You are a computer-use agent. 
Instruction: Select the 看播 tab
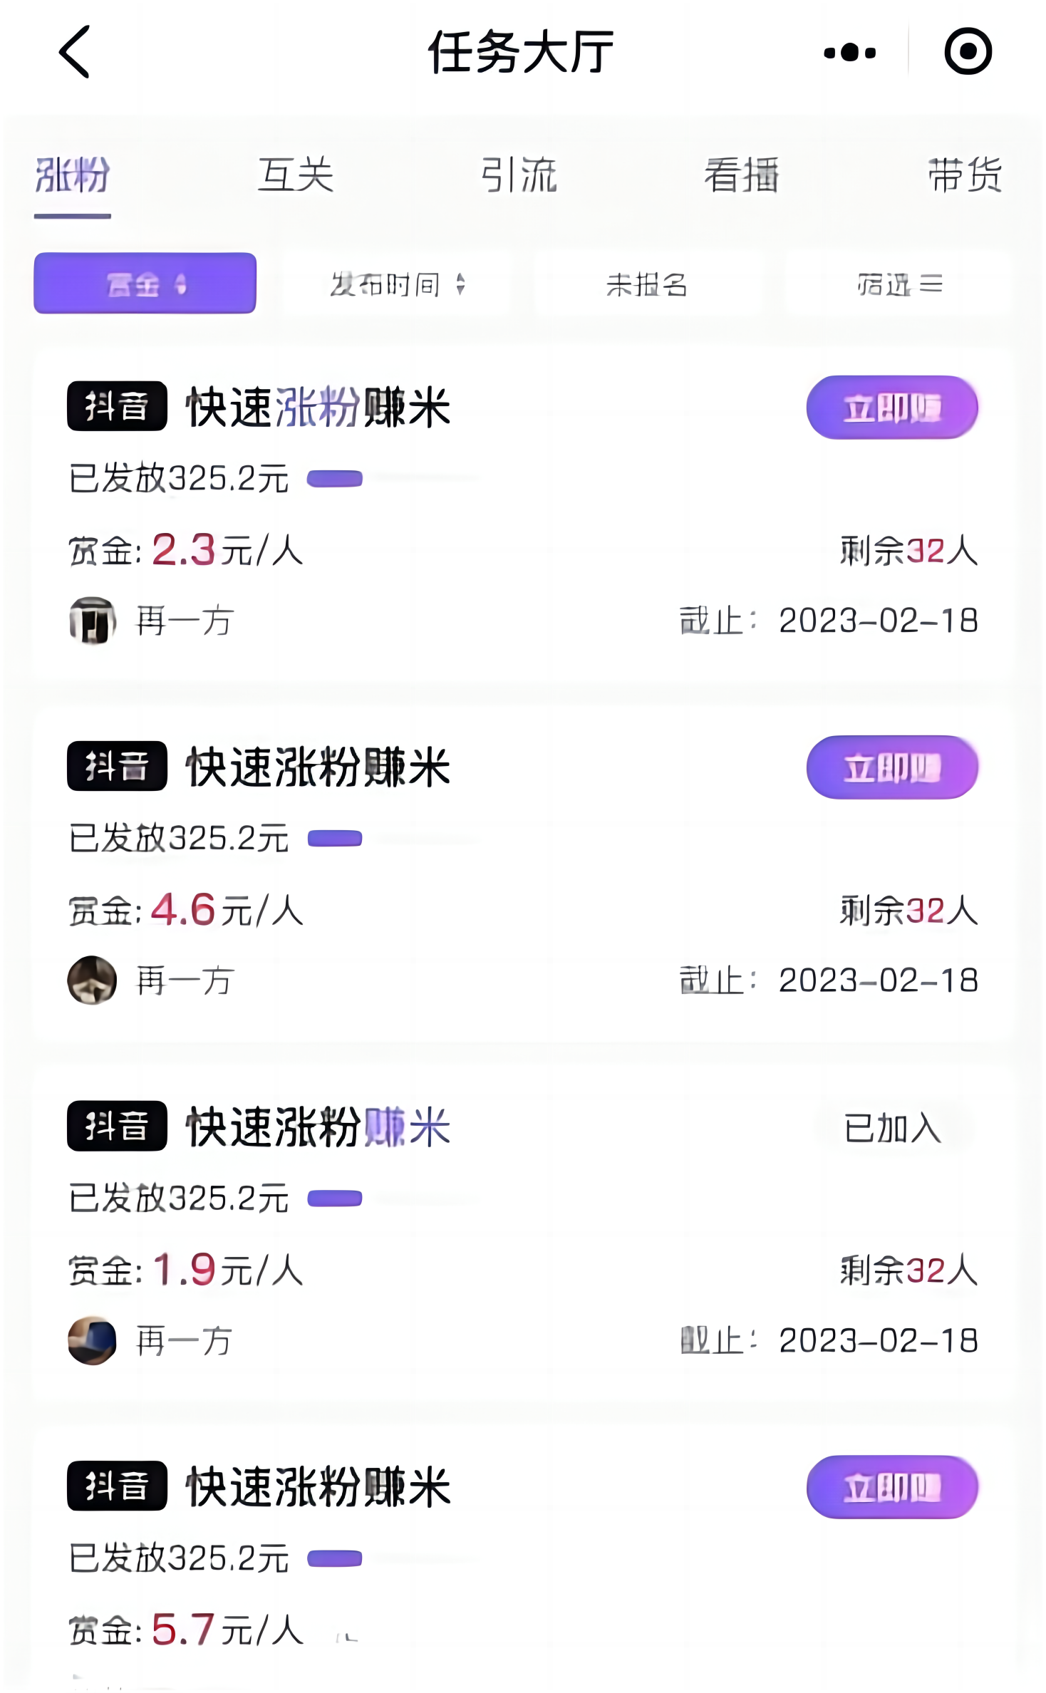click(742, 175)
